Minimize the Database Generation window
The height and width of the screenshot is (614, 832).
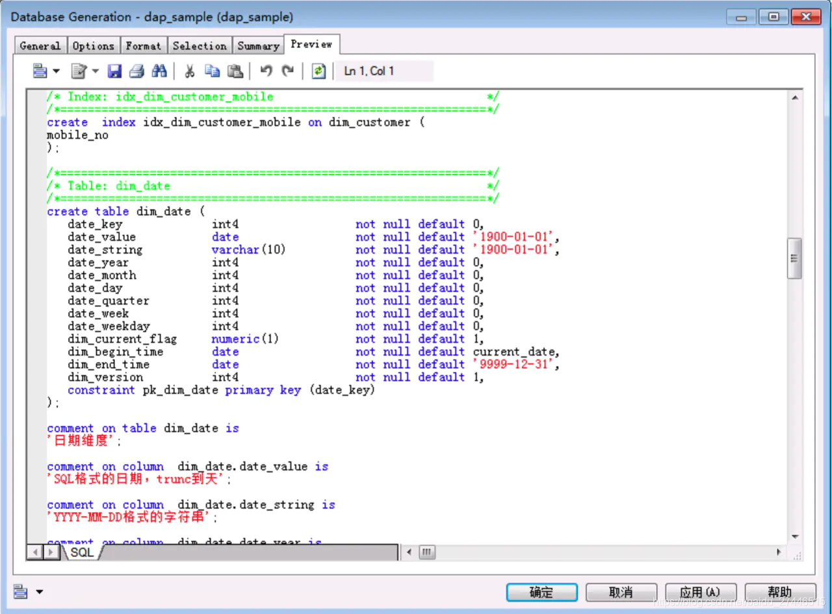741,17
